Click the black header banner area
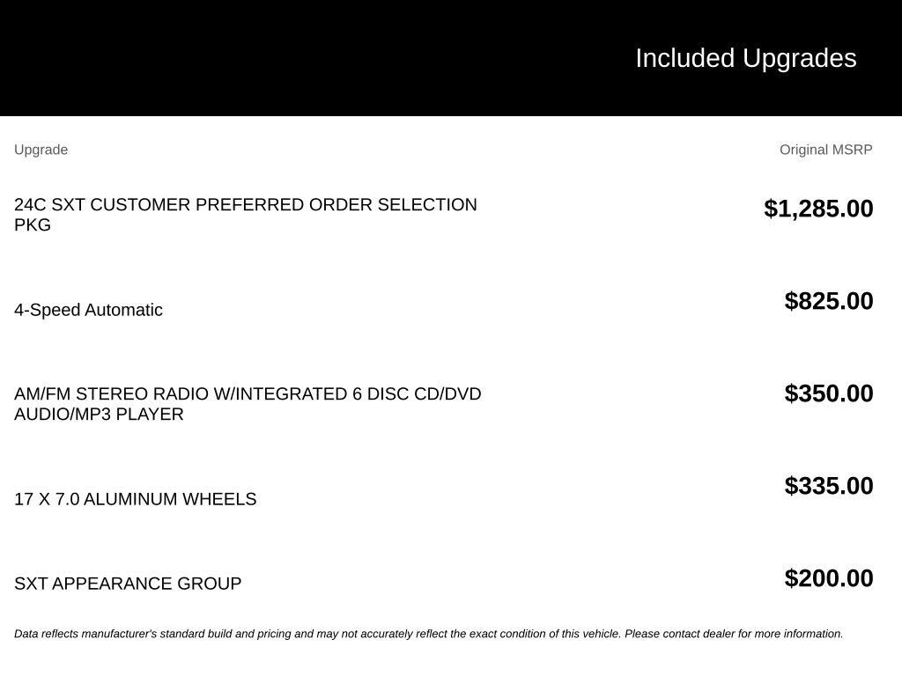This screenshot has width=902, height=676. (451, 57)
